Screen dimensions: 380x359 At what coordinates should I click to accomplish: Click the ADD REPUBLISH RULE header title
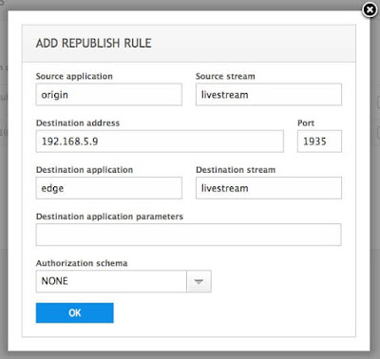point(93,43)
